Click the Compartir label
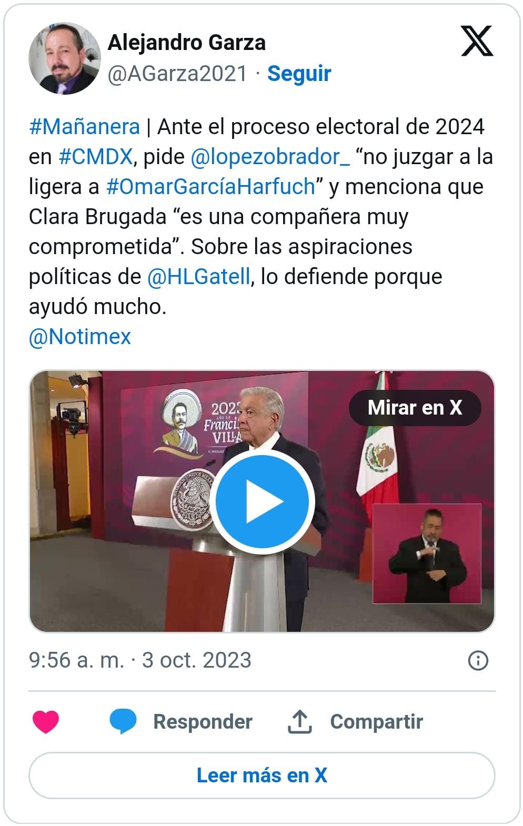523x826 pixels. click(376, 722)
